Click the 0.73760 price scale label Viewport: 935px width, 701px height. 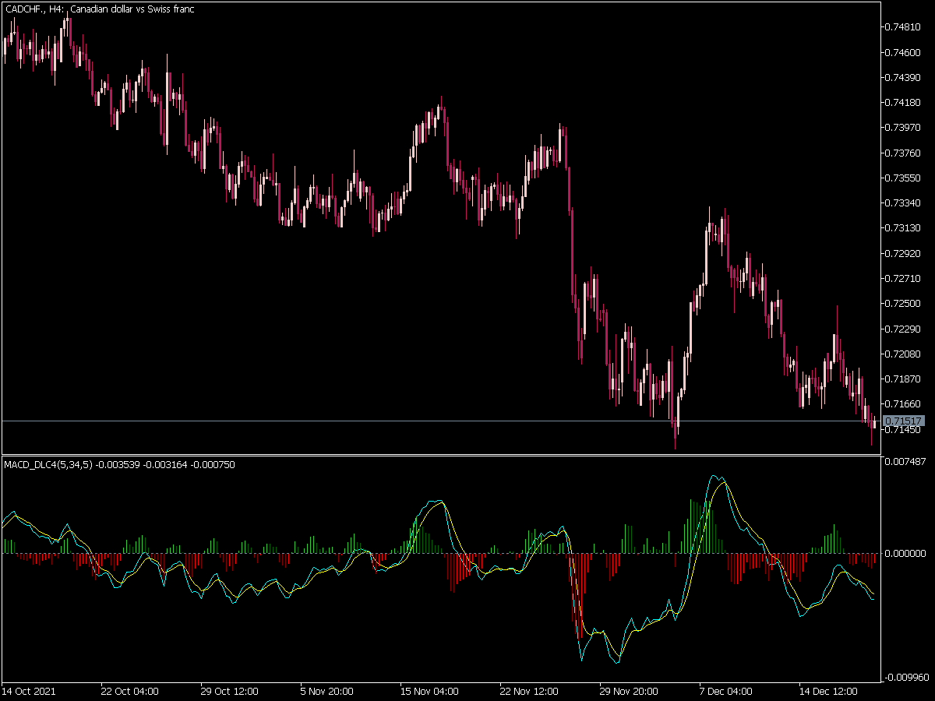coord(905,153)
